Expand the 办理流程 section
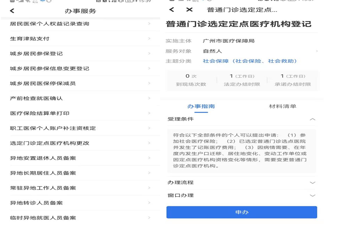339x233 pixels. click(312, 183)
